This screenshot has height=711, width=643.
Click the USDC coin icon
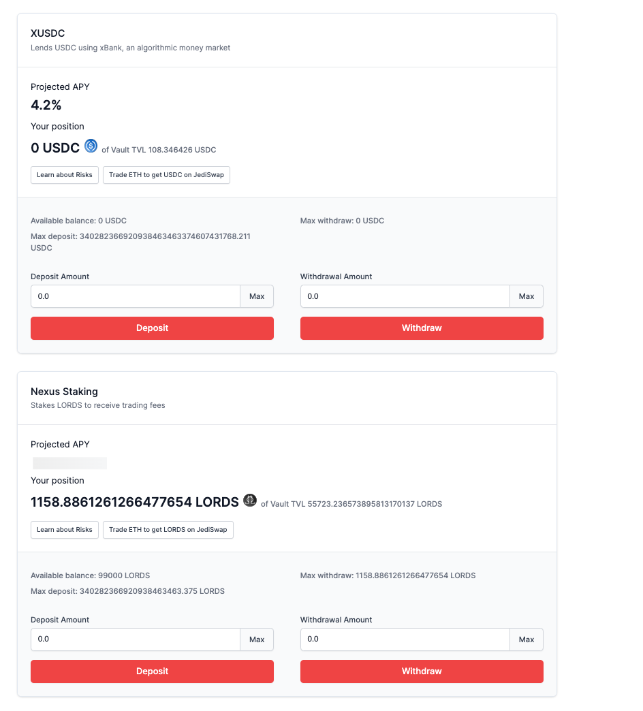click(91, 146)
